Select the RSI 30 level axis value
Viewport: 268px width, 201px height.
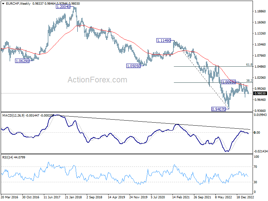[257, 182]
